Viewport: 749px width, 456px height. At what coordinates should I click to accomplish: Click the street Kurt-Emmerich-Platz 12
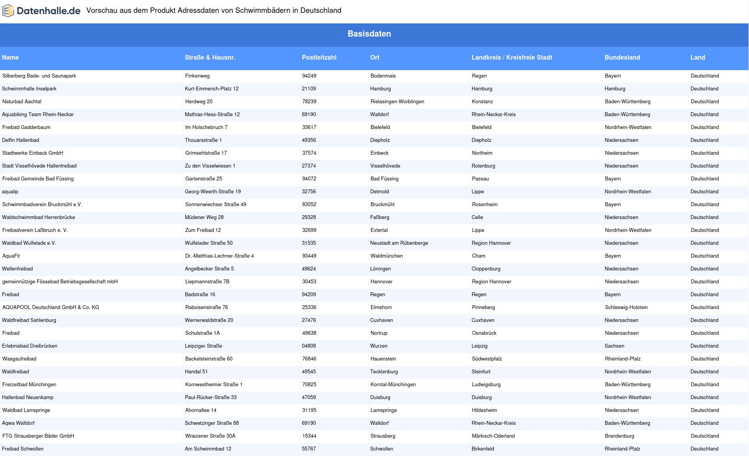212,89
